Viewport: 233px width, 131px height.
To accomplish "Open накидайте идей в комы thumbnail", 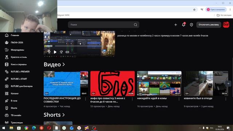I will tap(159, 83).
